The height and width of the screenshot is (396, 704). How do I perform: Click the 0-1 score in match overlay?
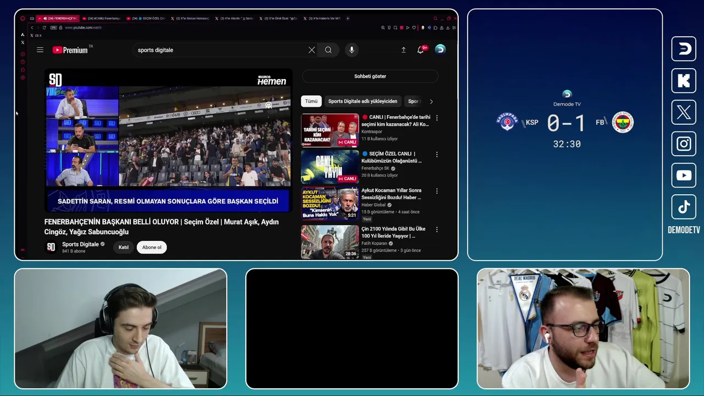coord(566,123)
